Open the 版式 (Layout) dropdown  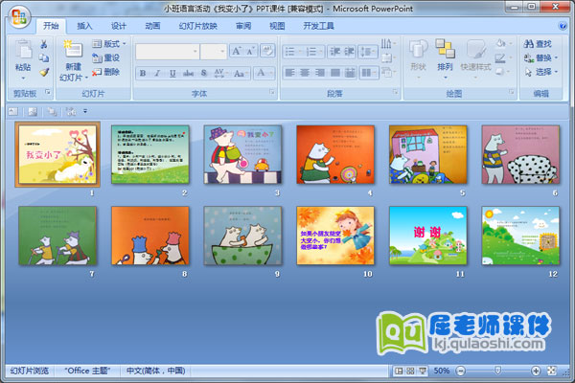(x=112, y=44)
